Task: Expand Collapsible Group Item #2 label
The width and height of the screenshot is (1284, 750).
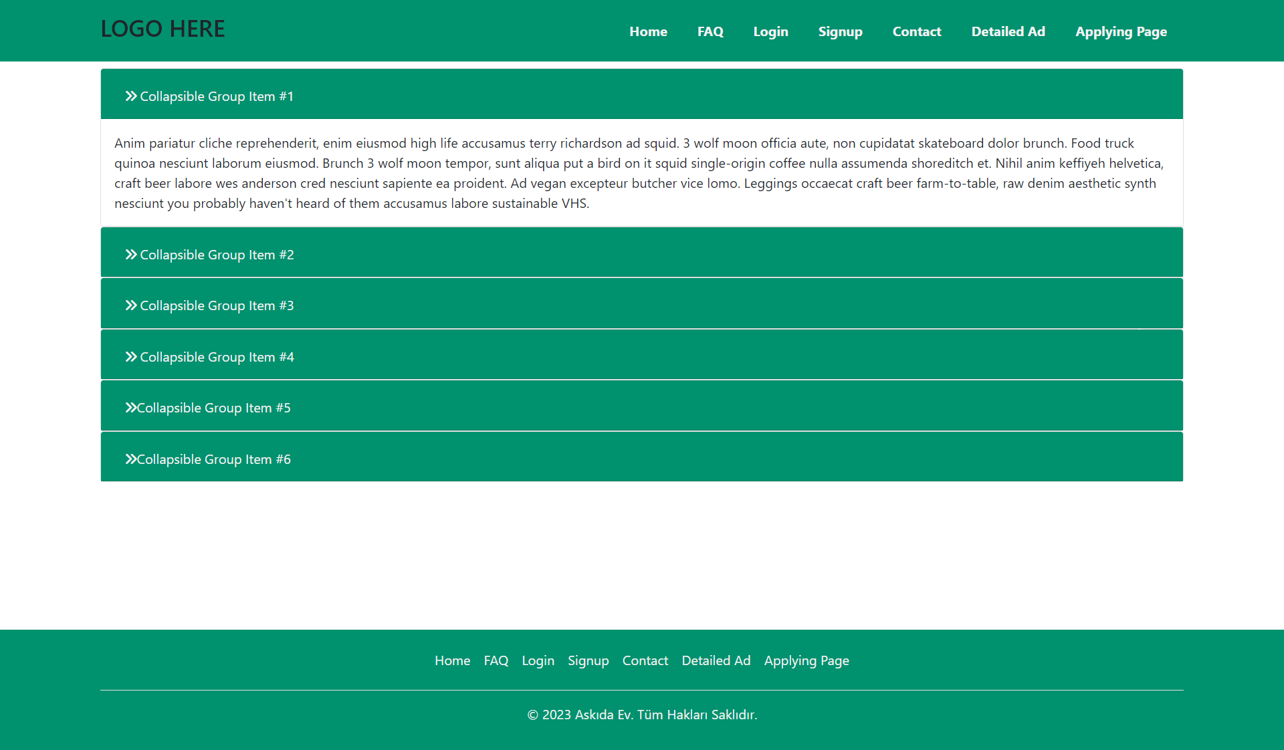Action: (x=216, y=255)
